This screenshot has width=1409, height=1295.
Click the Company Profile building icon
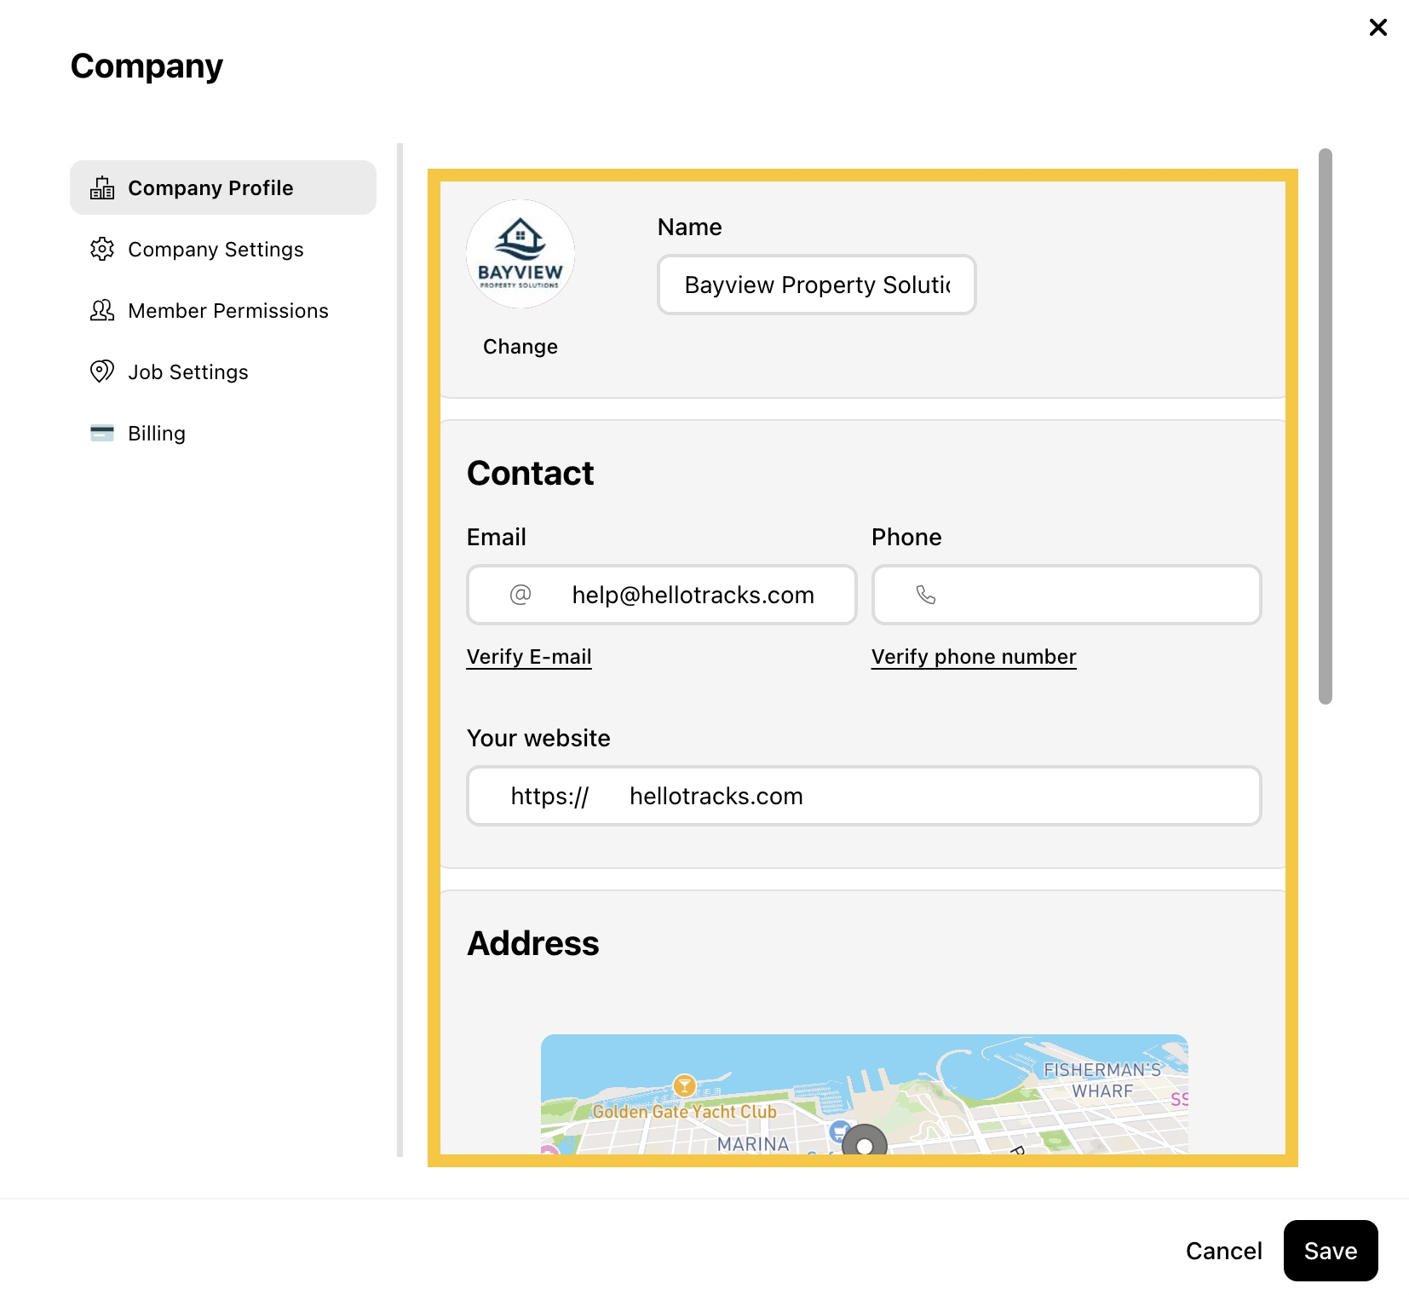(102, 187)
